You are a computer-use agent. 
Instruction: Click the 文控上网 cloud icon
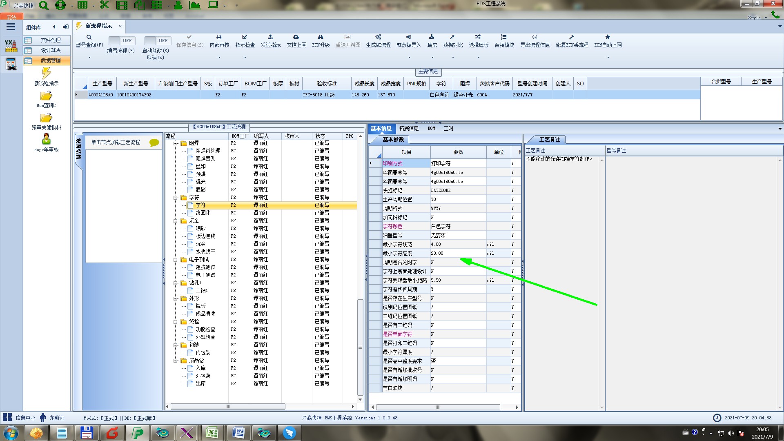click(296, 37)
